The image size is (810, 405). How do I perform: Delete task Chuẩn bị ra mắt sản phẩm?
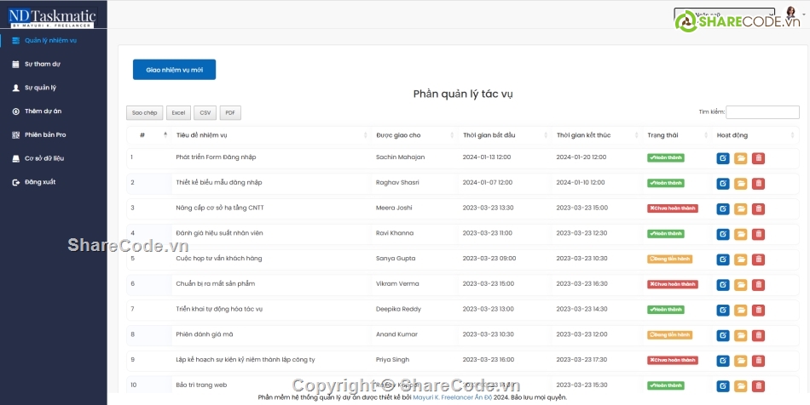[758, 284]
